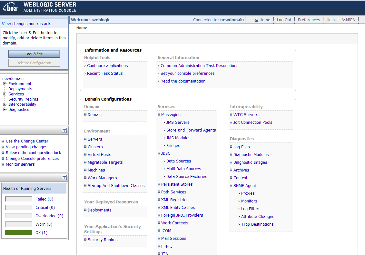The image size is (365, 255).
Task: Open Store-and-Forward Agents link
Action: coord(191,130)
